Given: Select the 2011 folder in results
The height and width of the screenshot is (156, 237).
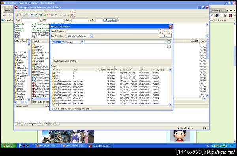Looking at the screenshot, I should tap(55, 75).
